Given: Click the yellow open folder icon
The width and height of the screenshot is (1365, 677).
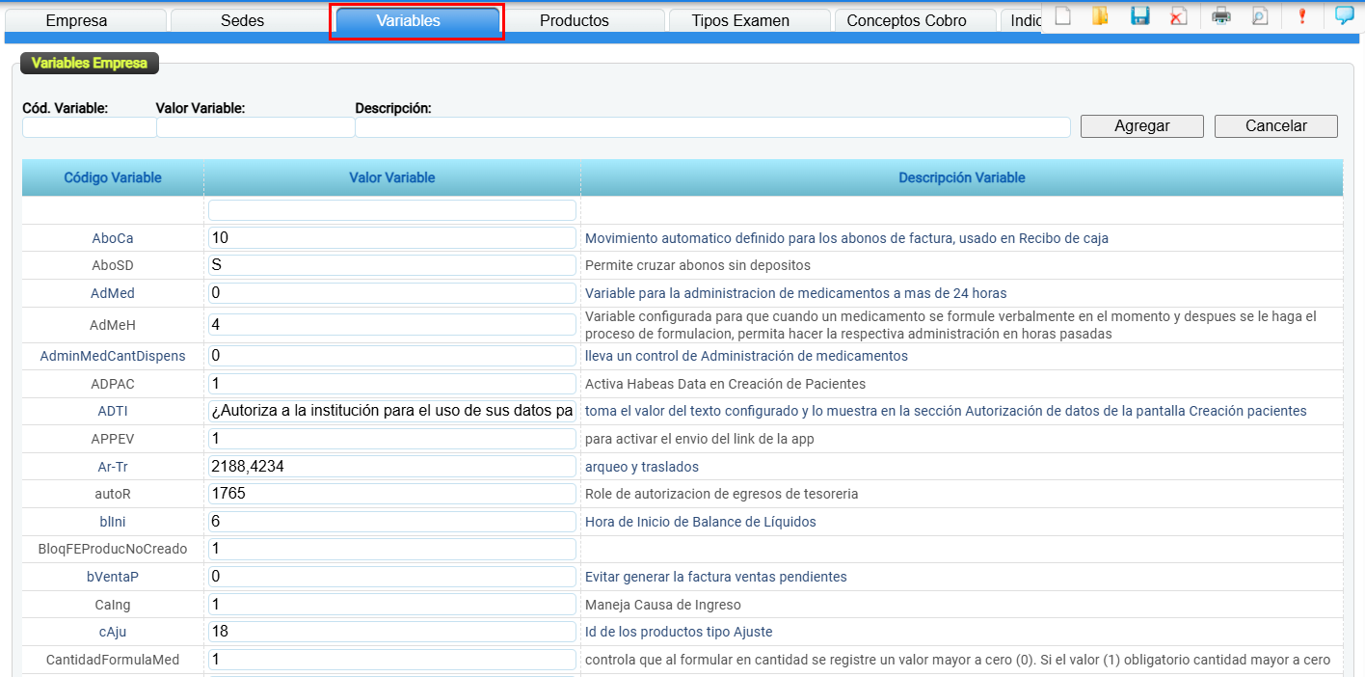Looking at the screenshot, I should point(1100,15).
